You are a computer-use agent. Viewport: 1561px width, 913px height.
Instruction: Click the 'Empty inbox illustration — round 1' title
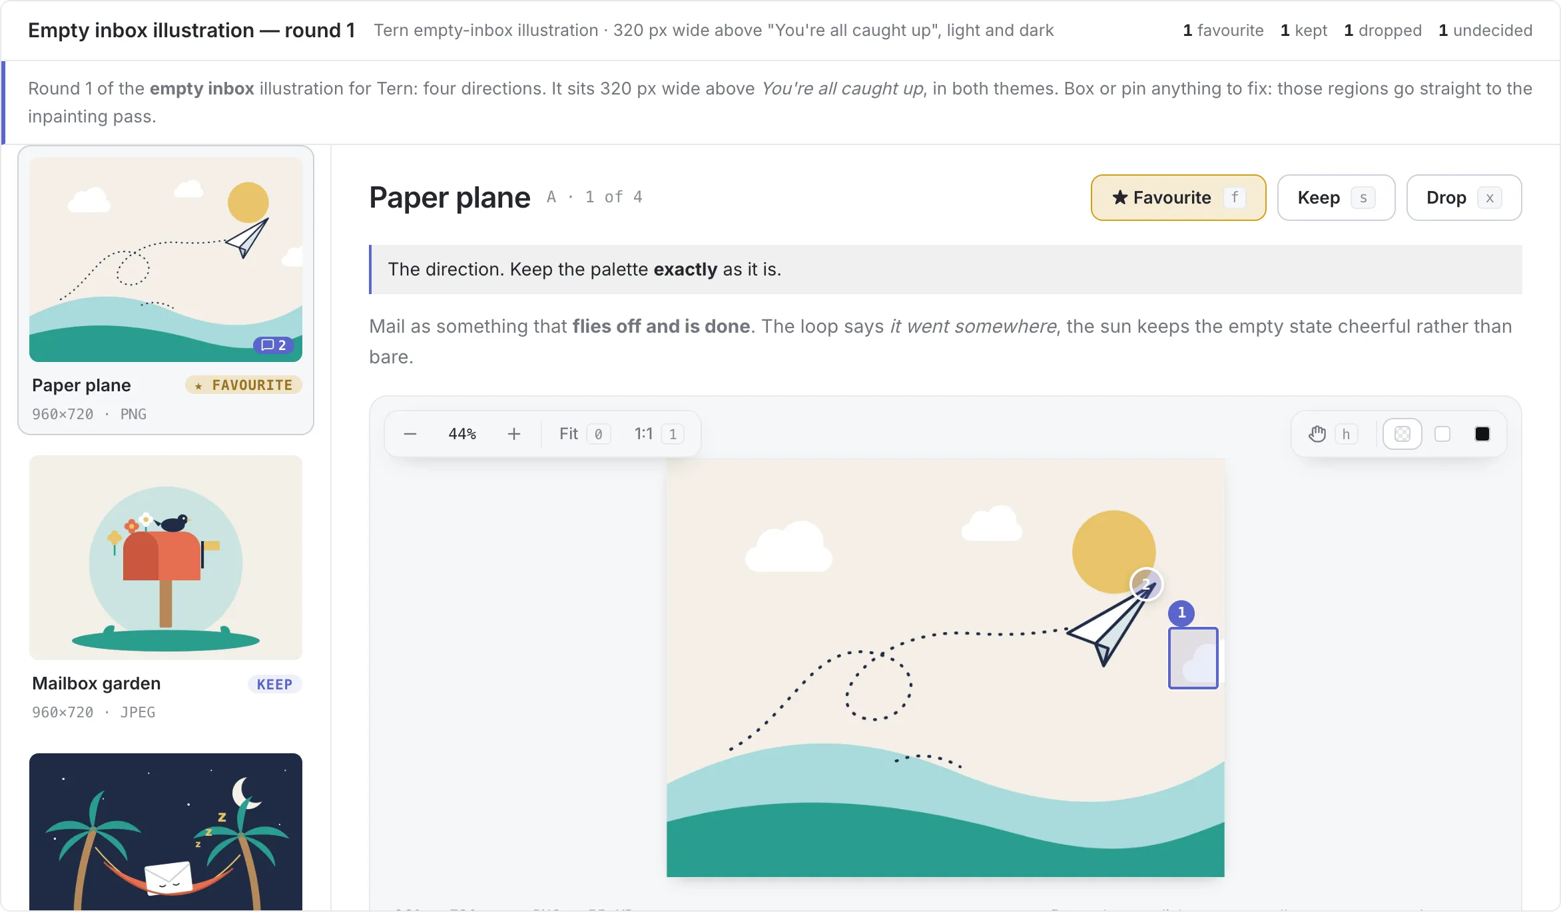click(x=191, y=31)
